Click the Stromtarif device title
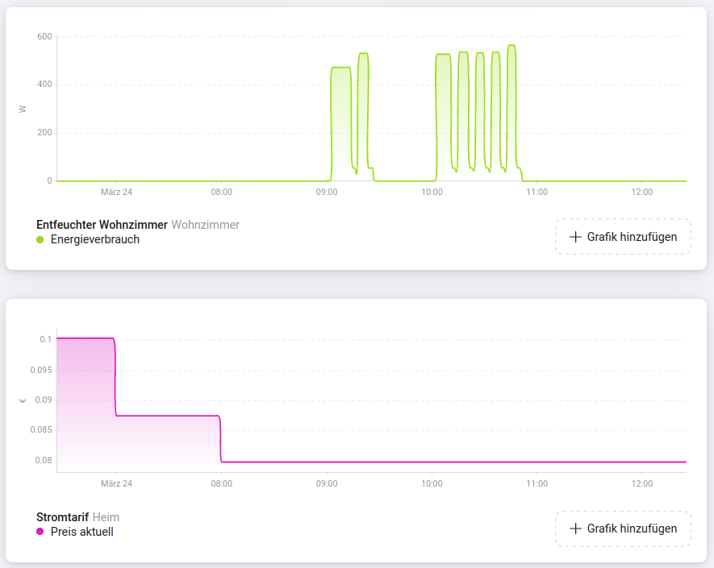The image size is (714, 568). [62, 517]
